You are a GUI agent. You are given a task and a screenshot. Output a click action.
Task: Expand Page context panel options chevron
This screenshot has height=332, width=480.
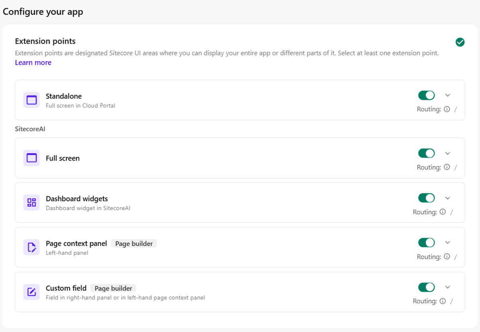click(448, 242)
